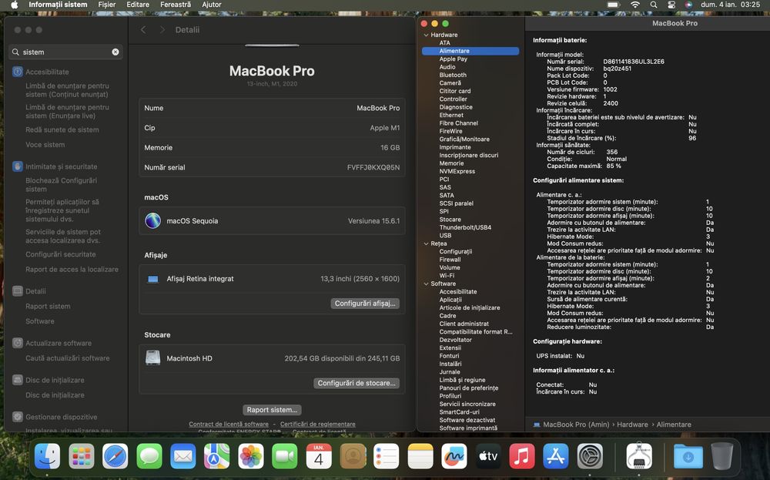Open Control Center in menu bar
Screen dimensions: 770x480
coord(671,5)
